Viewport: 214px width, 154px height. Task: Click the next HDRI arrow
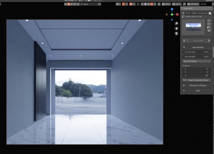(209, 40)
